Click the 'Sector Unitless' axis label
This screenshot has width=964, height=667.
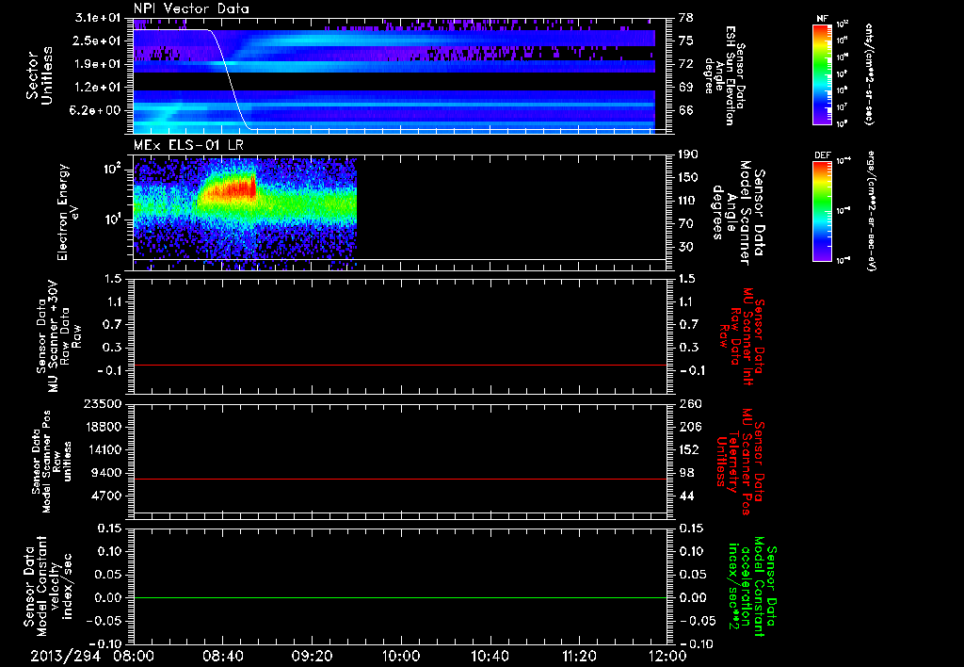[40, 75]
